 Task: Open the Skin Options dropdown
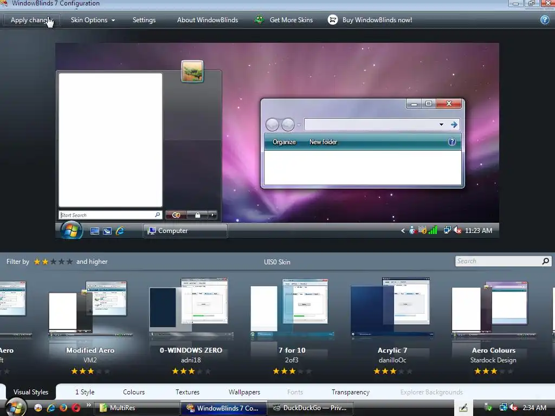(93, 20)
